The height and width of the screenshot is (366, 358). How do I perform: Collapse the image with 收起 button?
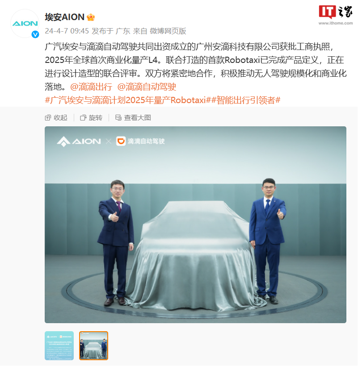(x=56, y=118)
